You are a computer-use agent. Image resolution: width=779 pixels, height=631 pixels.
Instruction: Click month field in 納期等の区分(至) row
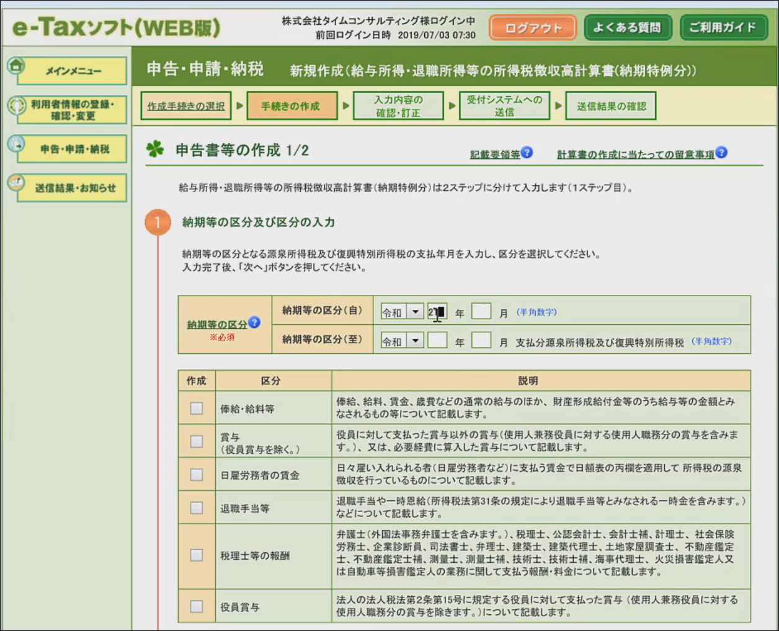click(x=481, y=340)
